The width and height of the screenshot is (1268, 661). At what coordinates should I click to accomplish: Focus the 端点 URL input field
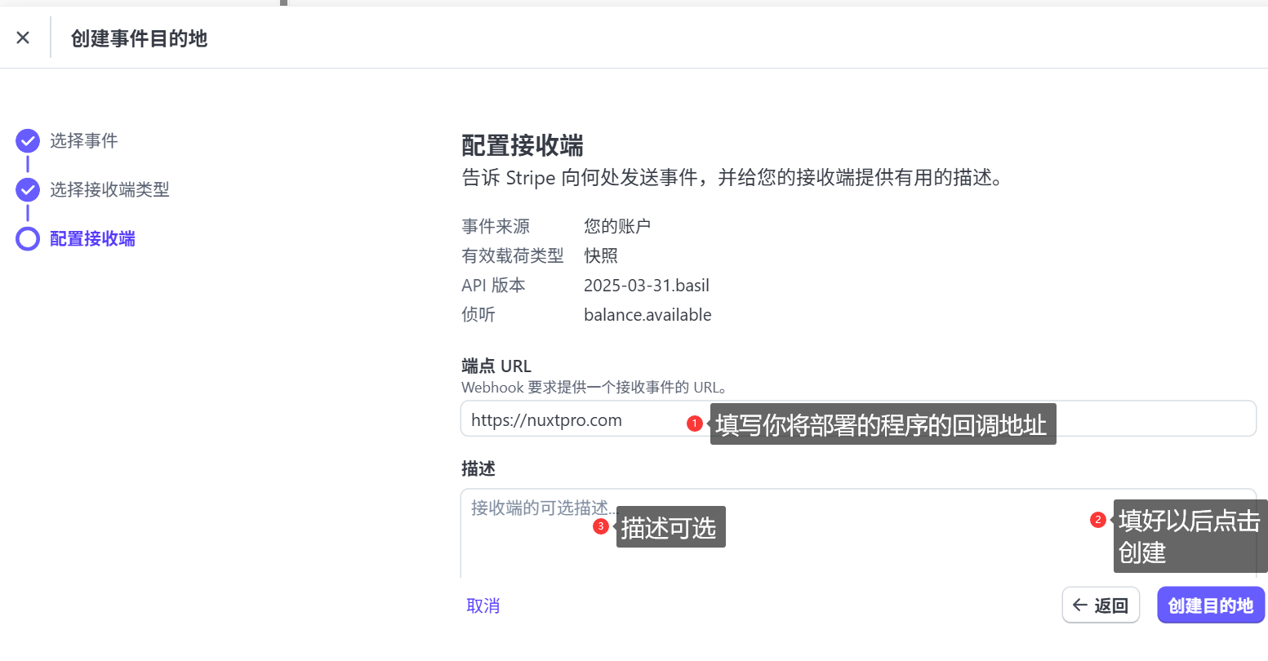(572, 419)
